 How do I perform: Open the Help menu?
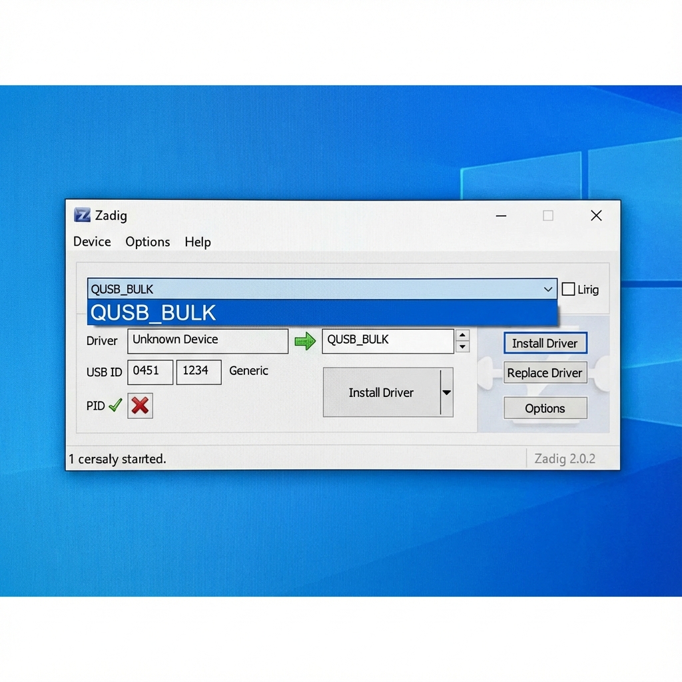(x=198, y=242)
